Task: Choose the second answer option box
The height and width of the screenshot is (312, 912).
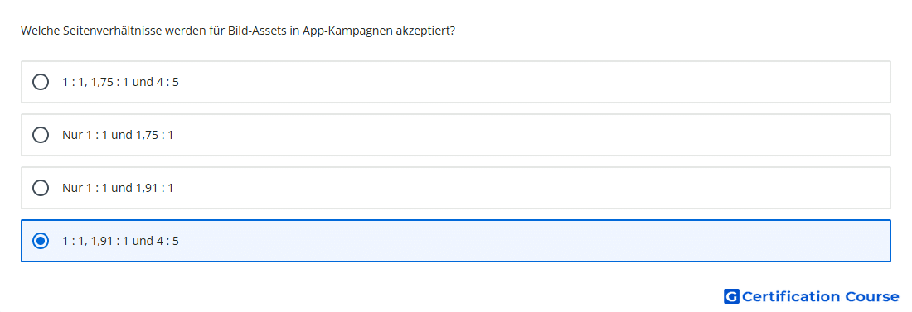Action: click(x=456, y=135)
